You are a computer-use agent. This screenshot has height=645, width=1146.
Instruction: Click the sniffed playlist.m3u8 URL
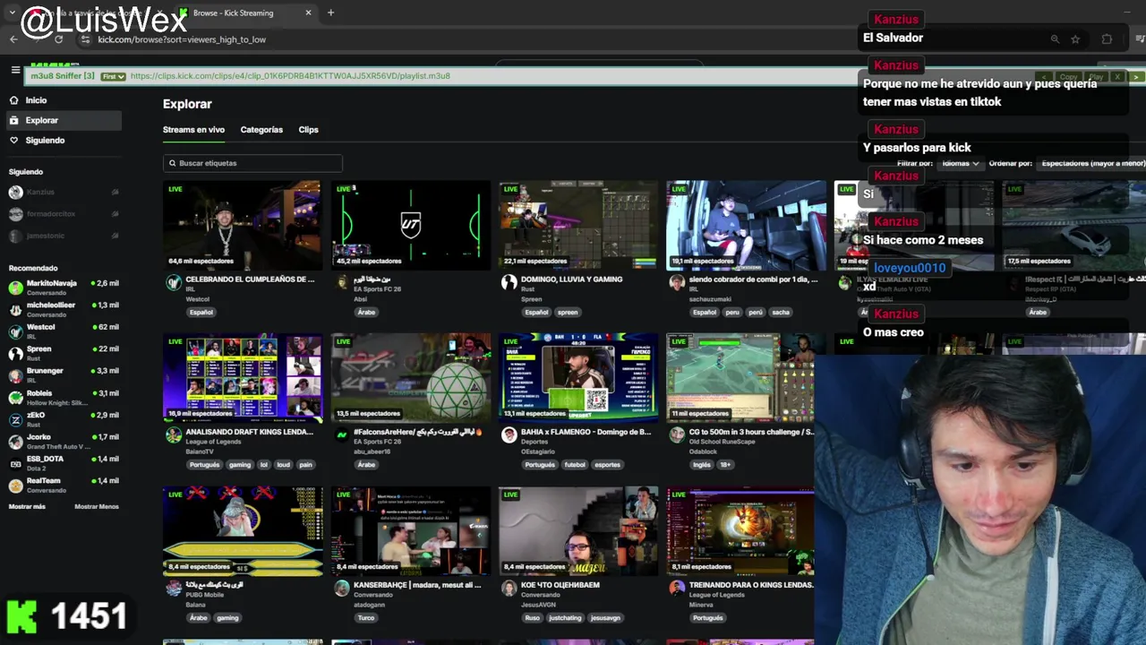[x=290, y=76]
